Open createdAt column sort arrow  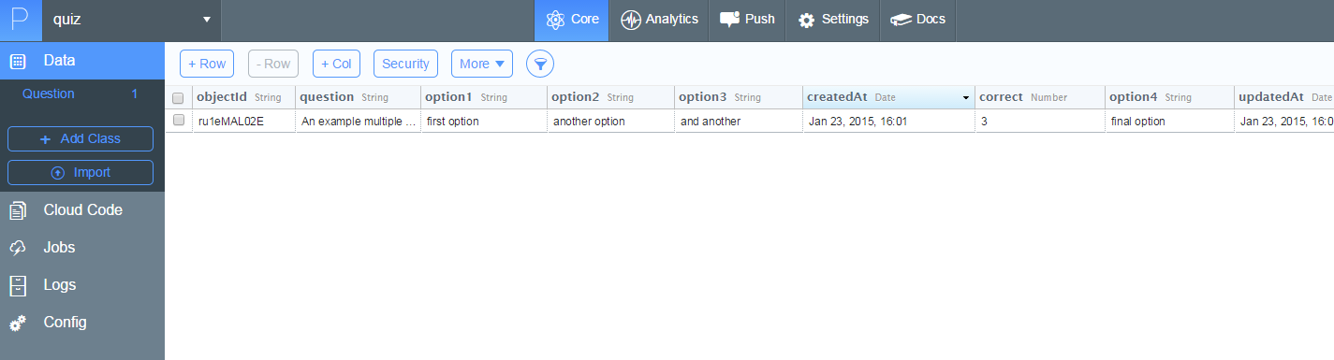(965, 98)
